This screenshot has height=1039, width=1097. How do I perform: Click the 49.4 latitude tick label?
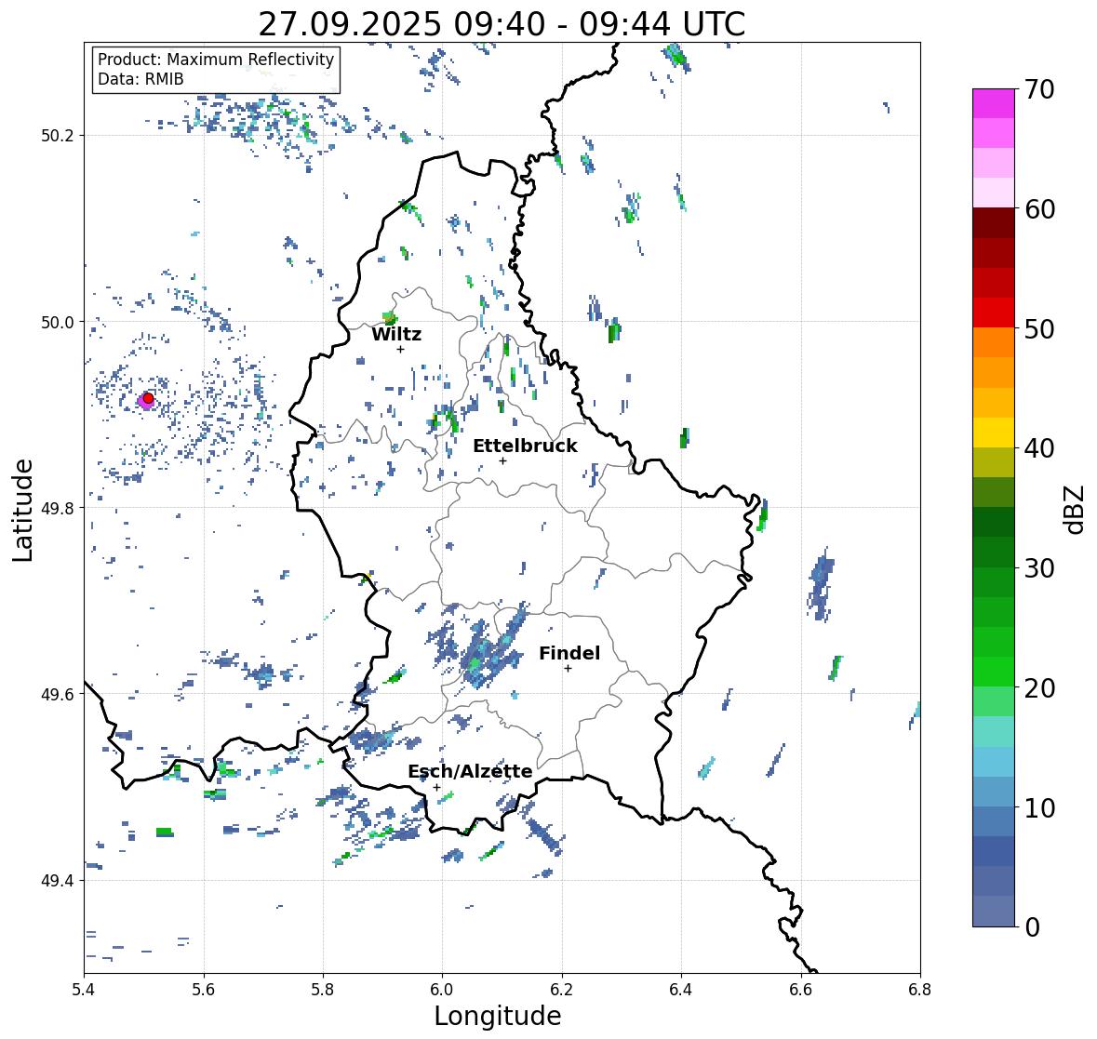tap(58, 880)
